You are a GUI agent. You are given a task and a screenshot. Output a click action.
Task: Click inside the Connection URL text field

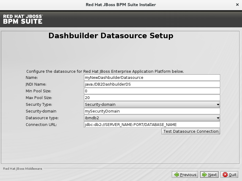pyautogui.click(x=152, y=125)
